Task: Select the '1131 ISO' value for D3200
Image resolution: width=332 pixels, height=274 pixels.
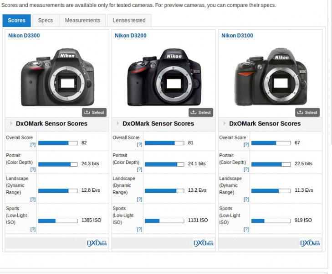Action: [198, 220]
